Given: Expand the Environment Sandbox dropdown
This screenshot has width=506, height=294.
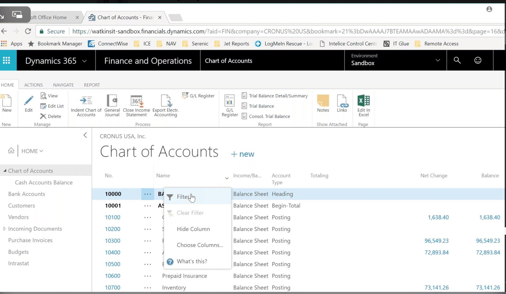Looking at the screenshot, I should [438, 60].
